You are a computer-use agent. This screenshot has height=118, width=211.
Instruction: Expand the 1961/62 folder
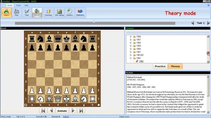pos(131,55)
